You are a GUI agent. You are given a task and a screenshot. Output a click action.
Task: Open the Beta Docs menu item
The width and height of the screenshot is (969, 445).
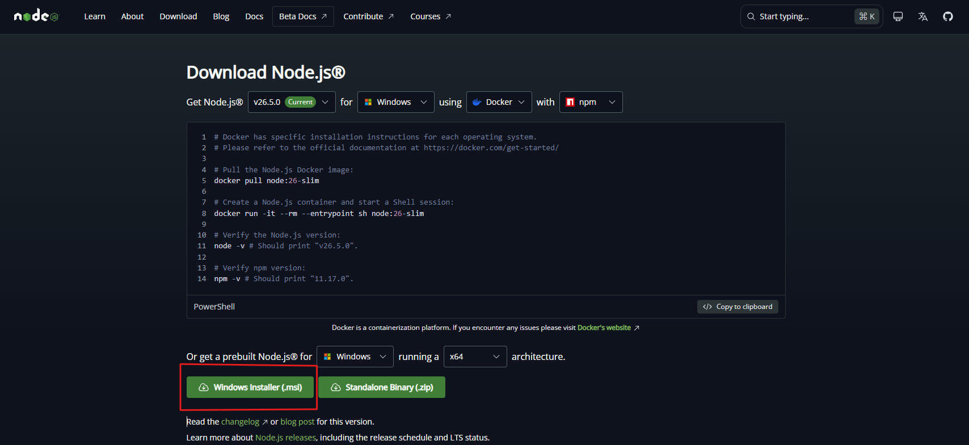(x=303, y=16)
